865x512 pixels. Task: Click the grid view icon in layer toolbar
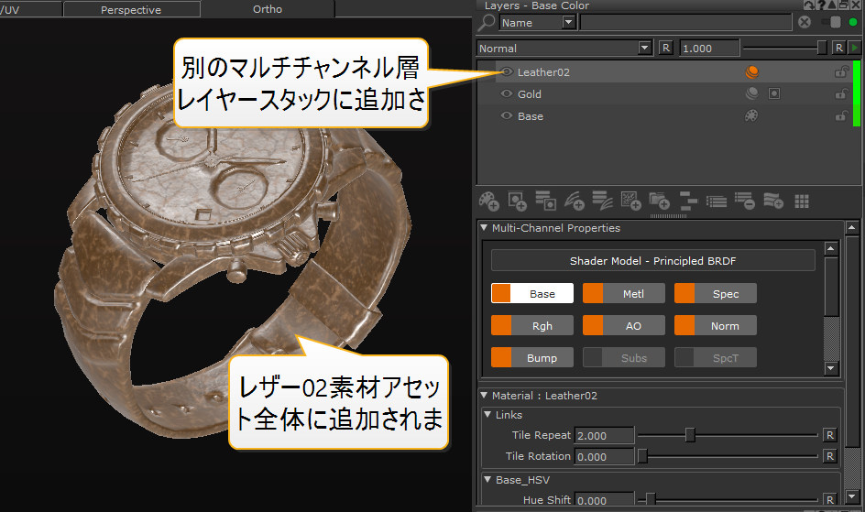802,201
